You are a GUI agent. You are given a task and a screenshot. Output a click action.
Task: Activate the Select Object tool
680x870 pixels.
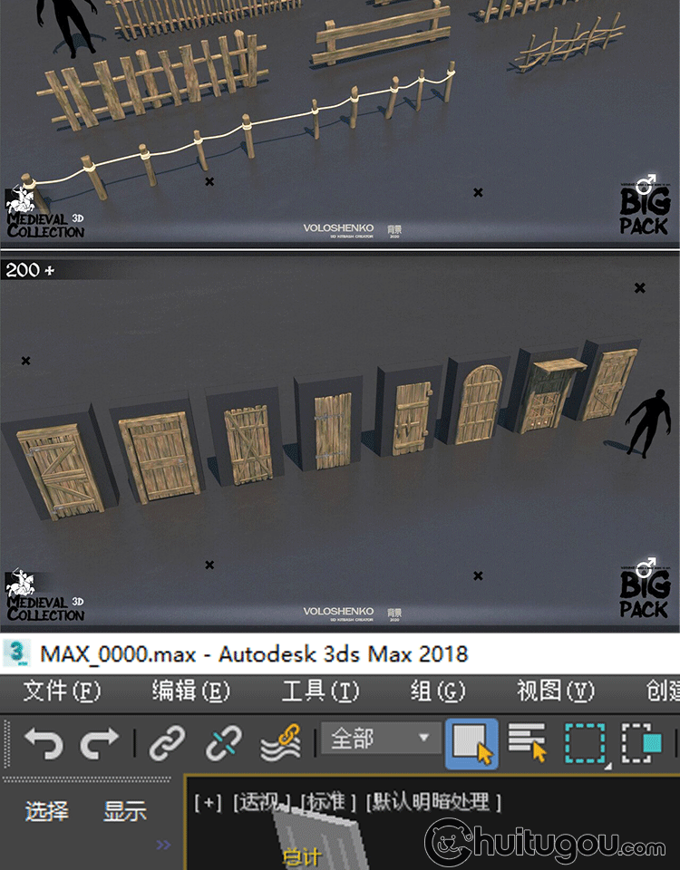[x=471, y=744]
